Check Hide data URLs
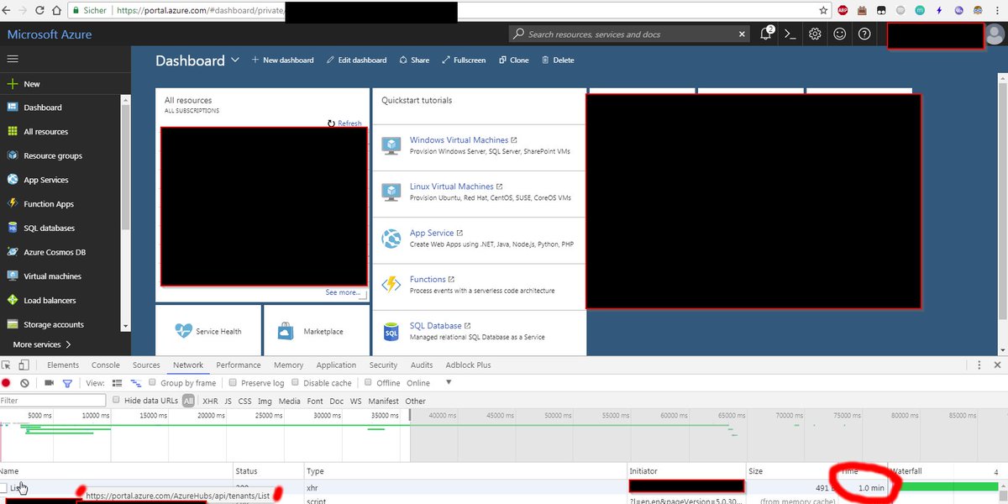The width and height of the screenshot is (1008, 504). (x=117, y=401)
